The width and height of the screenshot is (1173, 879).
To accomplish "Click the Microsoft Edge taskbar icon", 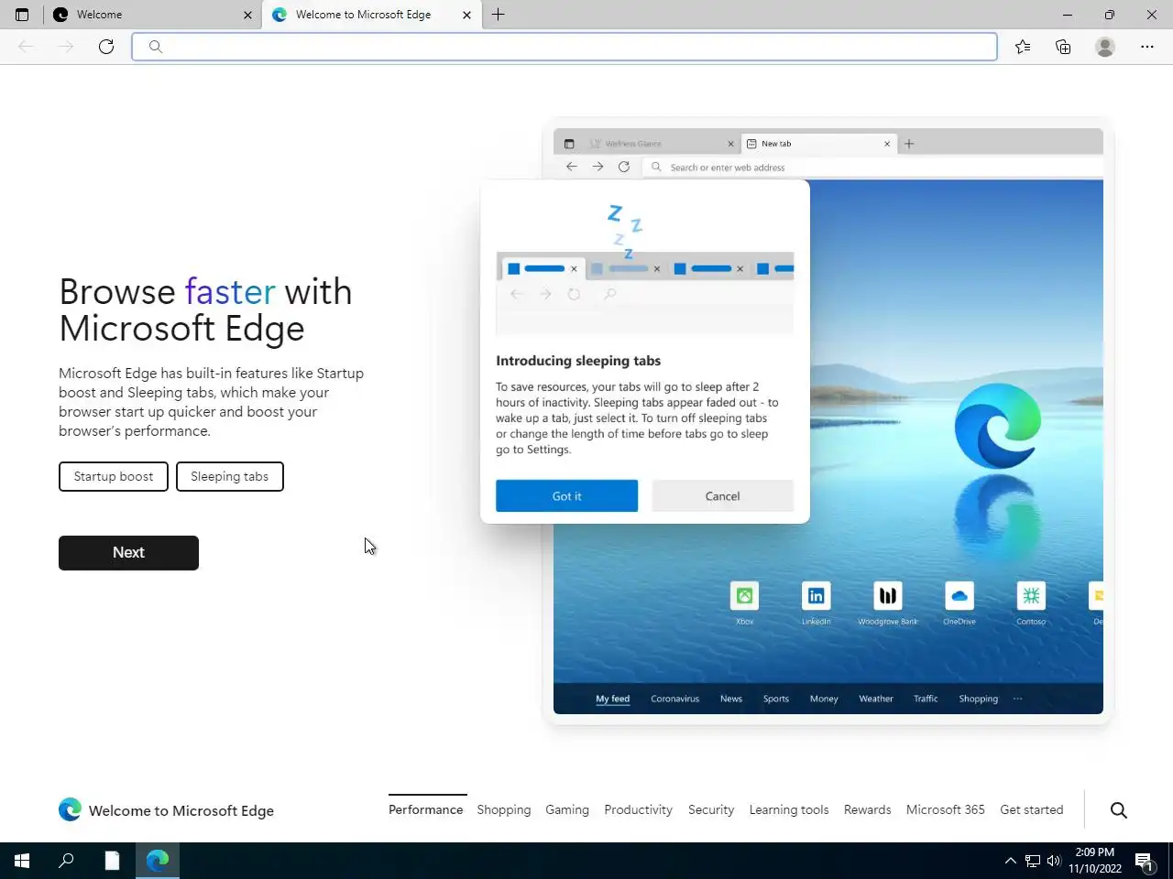I will pos(158,861).
